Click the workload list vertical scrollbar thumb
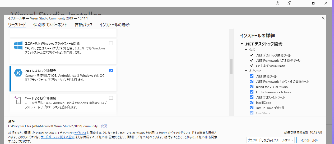The image size is (334, 144). pyautogui.click(x=231, y=66)
